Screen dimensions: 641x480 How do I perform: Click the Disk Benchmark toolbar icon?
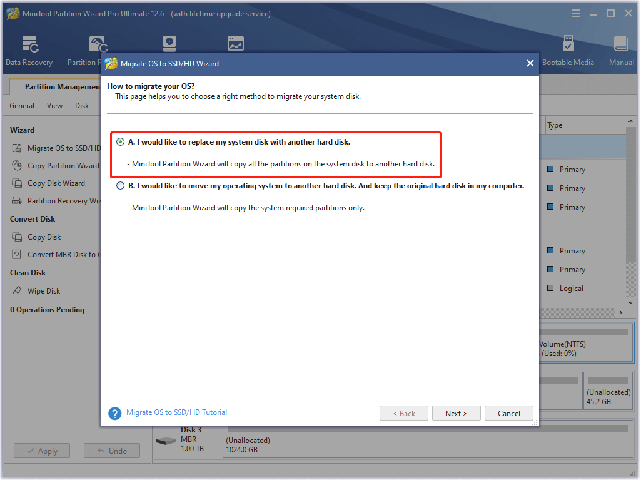click(169, 43)
